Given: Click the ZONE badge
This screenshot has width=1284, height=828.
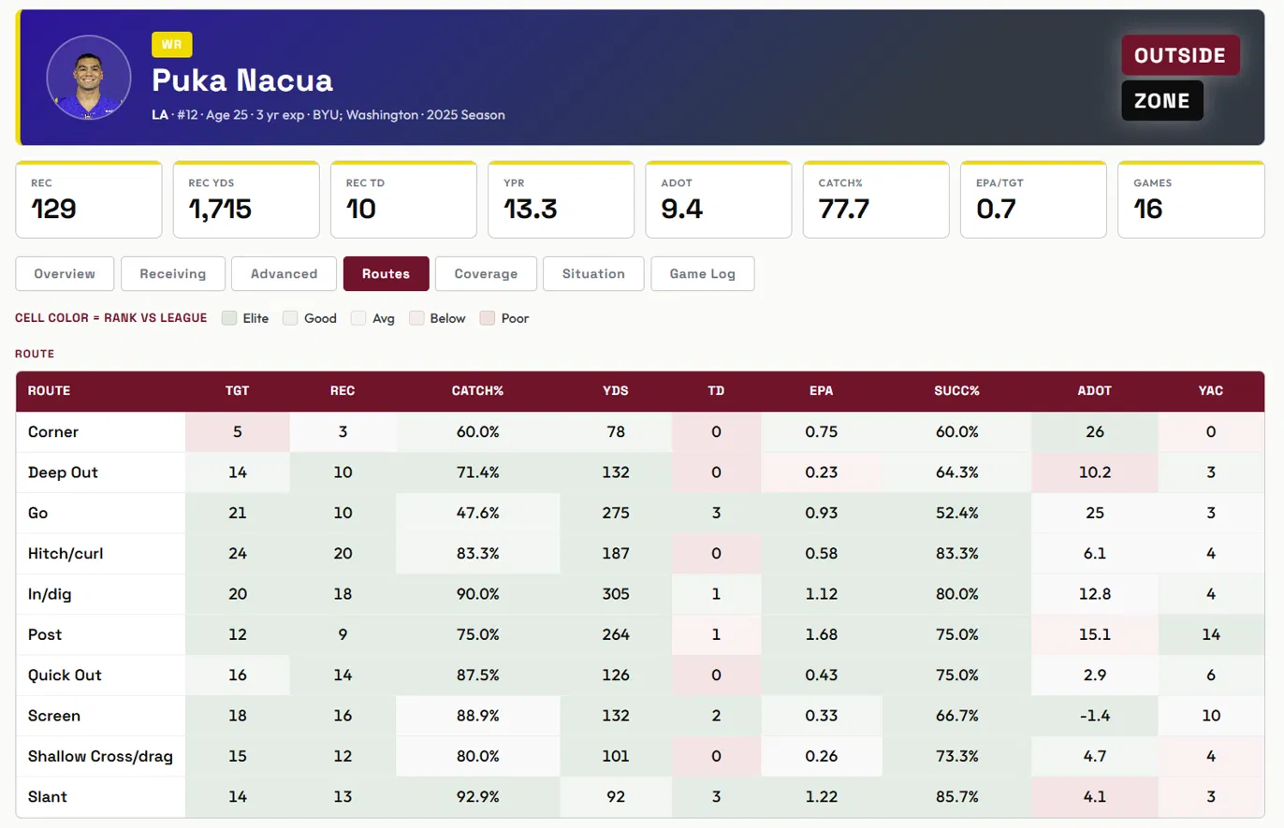Looking at the screenshot, I should point(1162,100).
